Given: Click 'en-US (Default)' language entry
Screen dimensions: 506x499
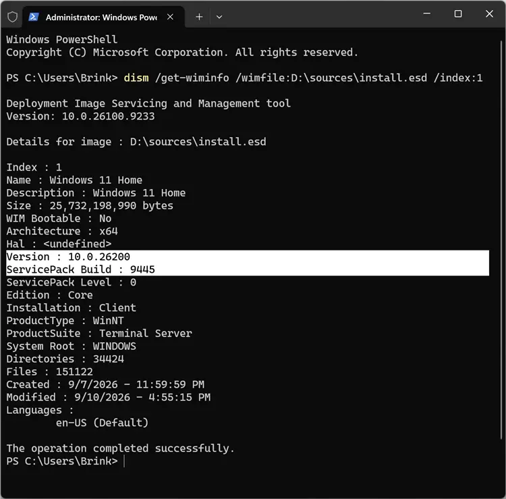Looking at the screenshot, I should pyautogui.click(x=102, y=423).
